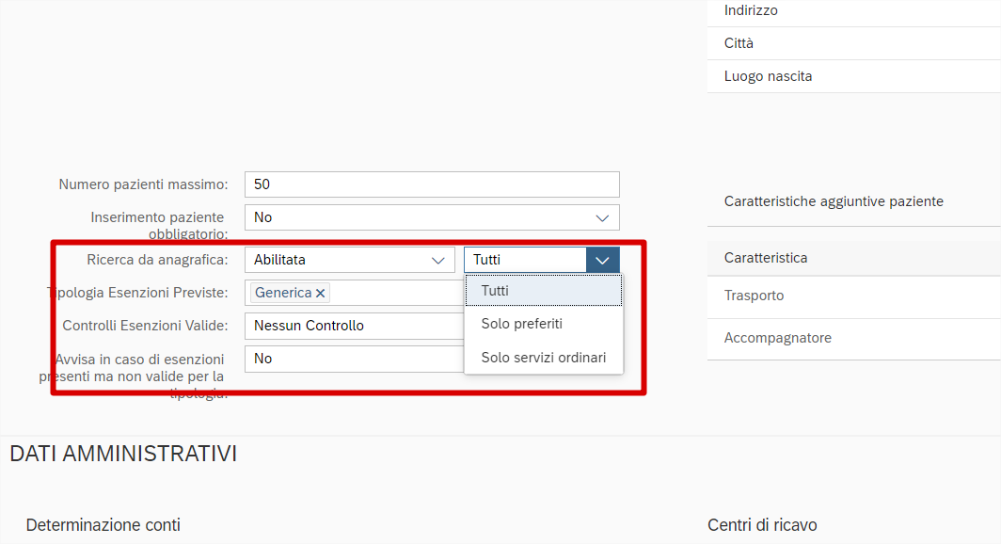This screenshot has width=1001, height=544.
Task: Pick the Solo servizi ordinari option
Action: click(x=543, y=358)
